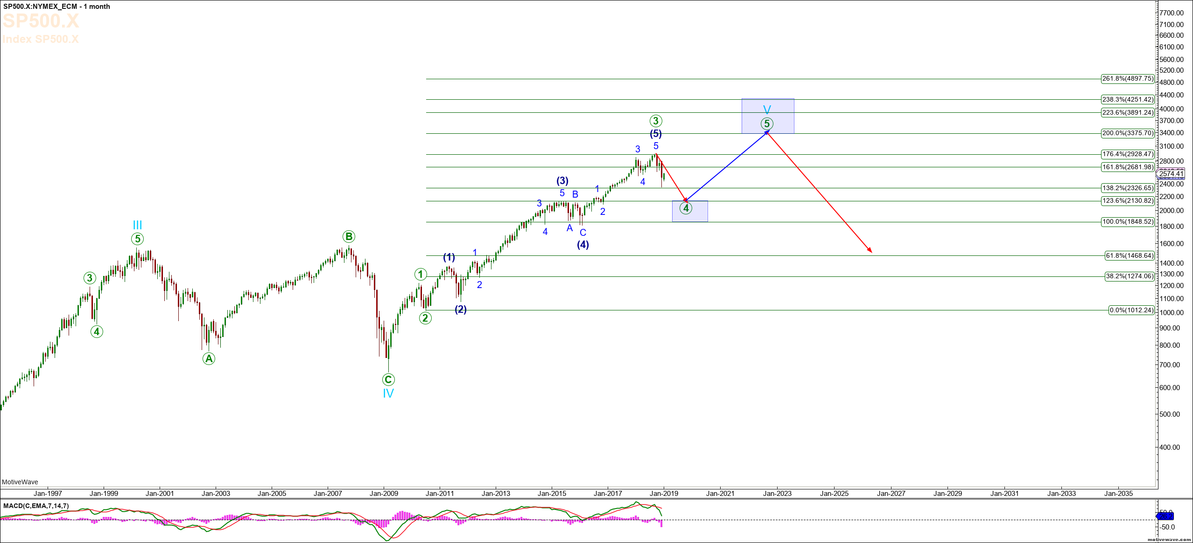Pick the 161.8%(2681.98) Fibonacci label
The height and width of the screenshot is (543, 1193).
pos(1127,167)
